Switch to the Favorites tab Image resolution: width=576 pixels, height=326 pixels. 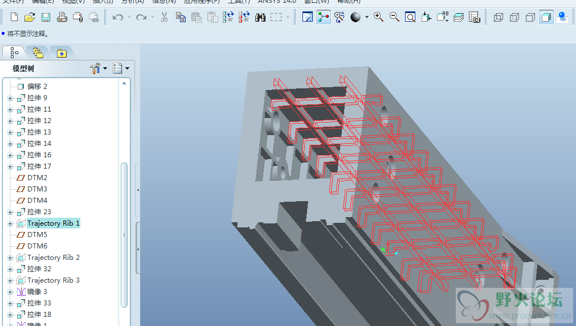(x=62, y=53)
